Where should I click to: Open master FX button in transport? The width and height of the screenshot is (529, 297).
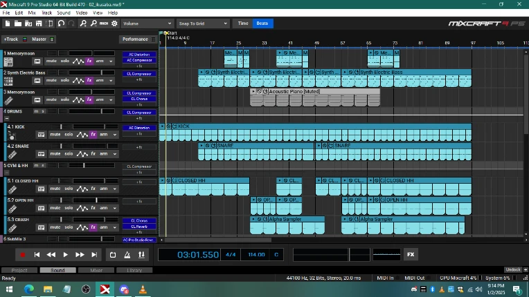pyautogui.click(x=411, y=255)
